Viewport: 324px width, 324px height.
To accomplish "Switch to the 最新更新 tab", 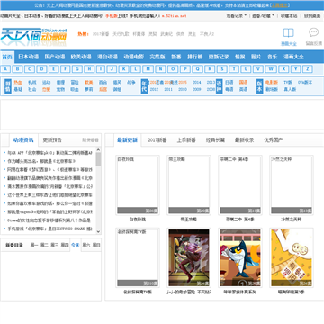I will pos(128,140).
